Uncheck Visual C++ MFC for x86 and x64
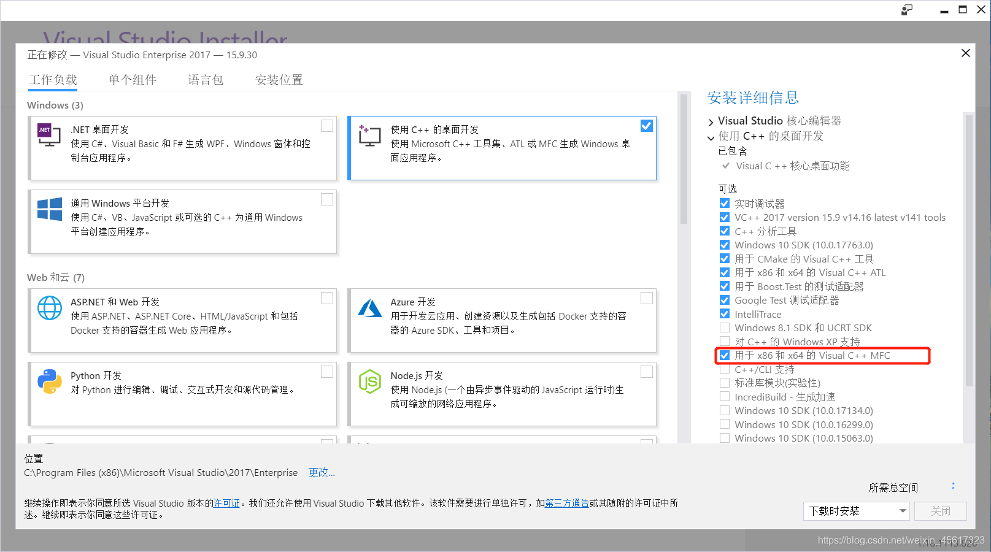The height and width of the screenshot is (552, 991). click(725, 355)
